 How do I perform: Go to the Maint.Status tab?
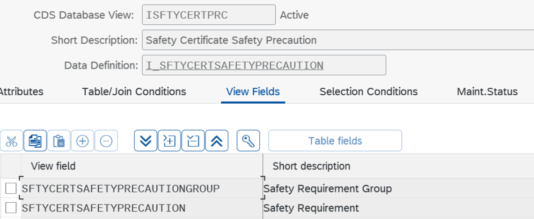point(487,92)
